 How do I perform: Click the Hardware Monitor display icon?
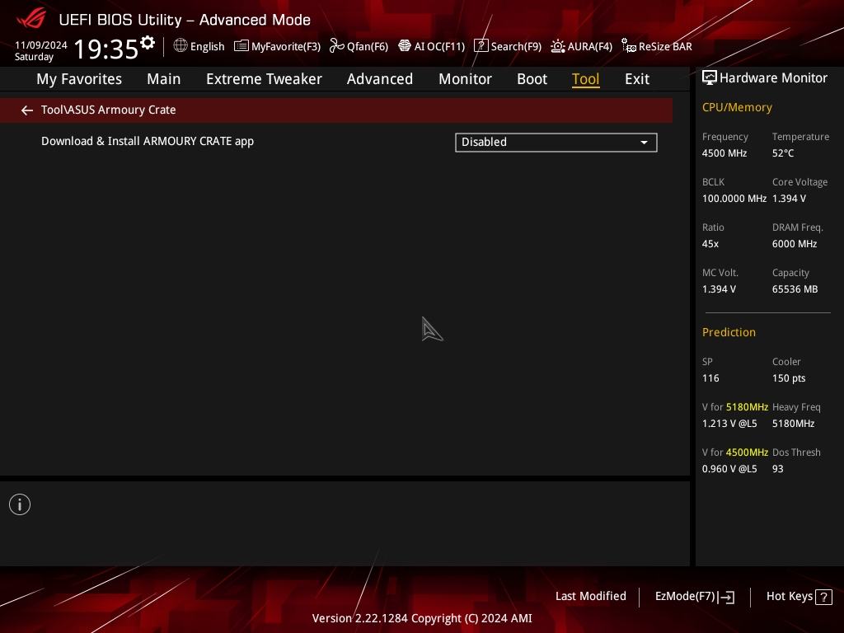pyautogui.click(x=710, y=77)
